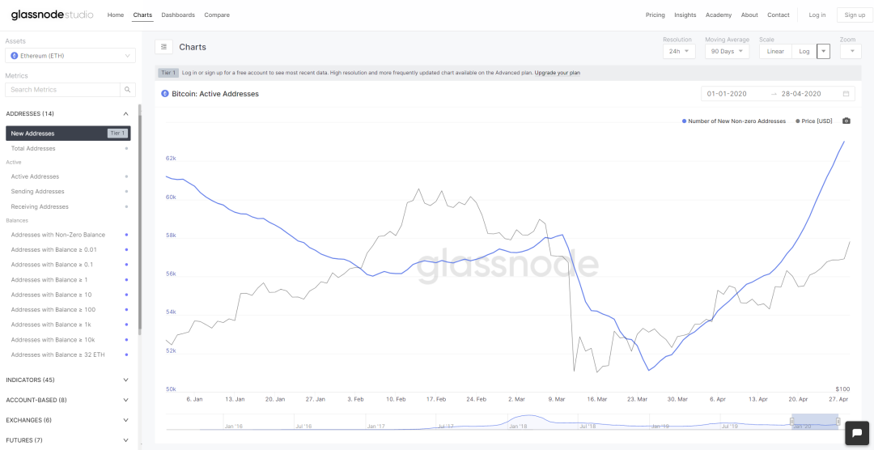Click the end date 28-04-2020 field
Viewport: 874px width, 450px height.
click(x=802, y=94)
